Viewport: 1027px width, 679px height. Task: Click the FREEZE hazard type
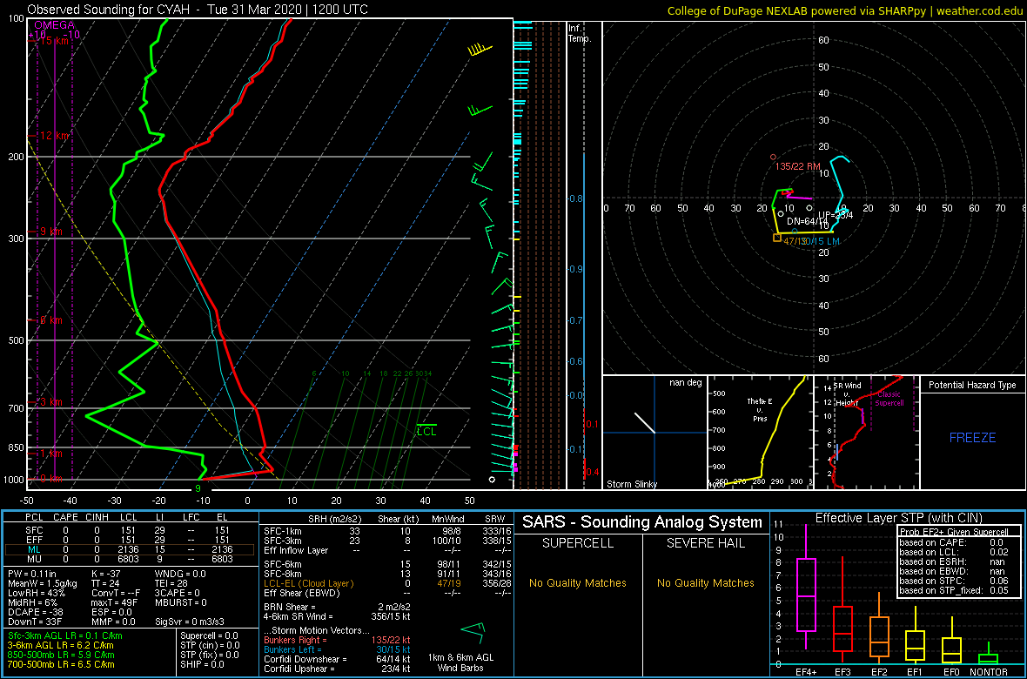[x=972, y=437]
